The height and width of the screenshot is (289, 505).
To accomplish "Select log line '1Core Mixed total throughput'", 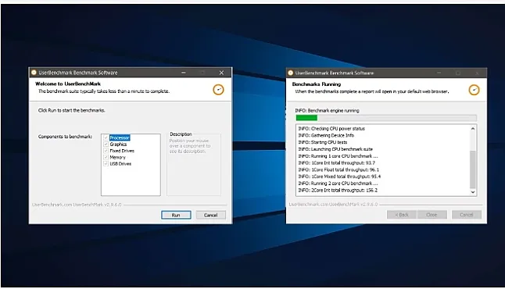I will coord(339,177).
